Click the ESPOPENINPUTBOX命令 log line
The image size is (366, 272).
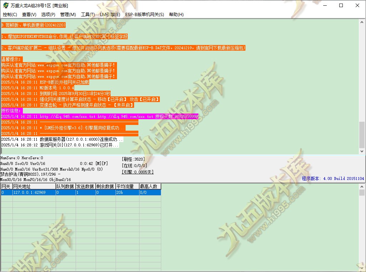coord(65,36)
